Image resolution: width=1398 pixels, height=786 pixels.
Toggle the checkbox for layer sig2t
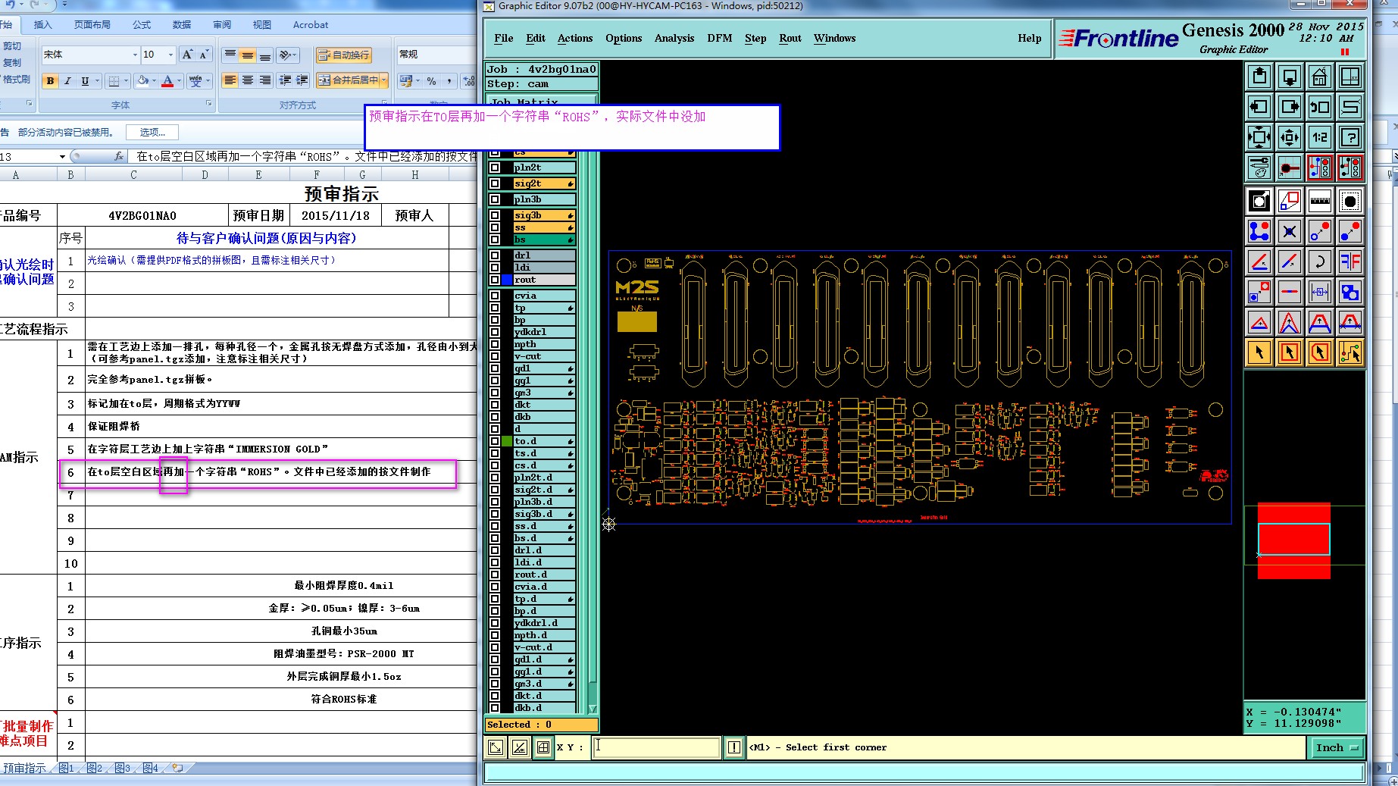coord(495,183)
